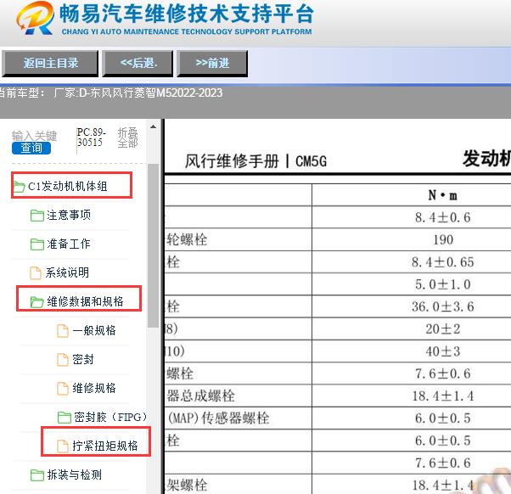Click the 返回主目录 button
511x494 pixels.
(50, 63)
